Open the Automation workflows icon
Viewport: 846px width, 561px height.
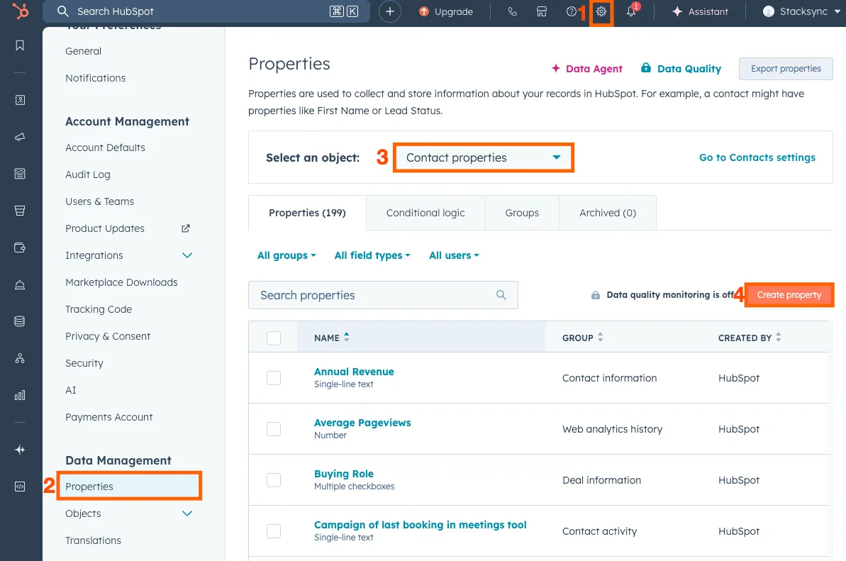[x=20, y=358]
